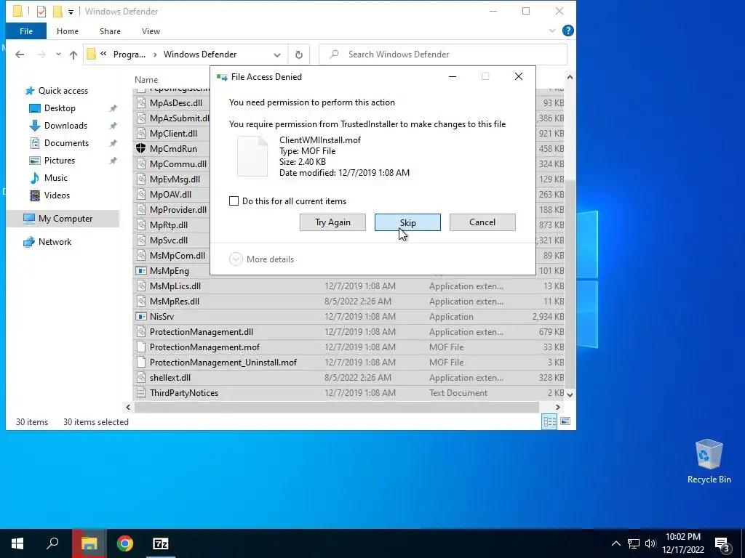Click File Explorer on the taskbar
The width and height of the screenshot is (745, 558).
tap(89, 543)
